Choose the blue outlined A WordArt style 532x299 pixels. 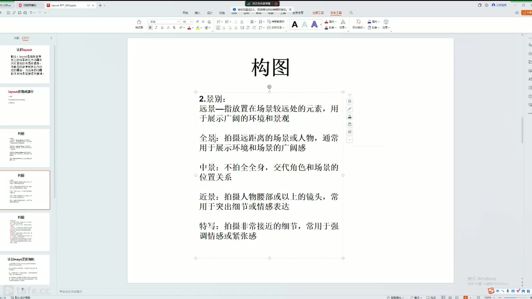(314, 25)
